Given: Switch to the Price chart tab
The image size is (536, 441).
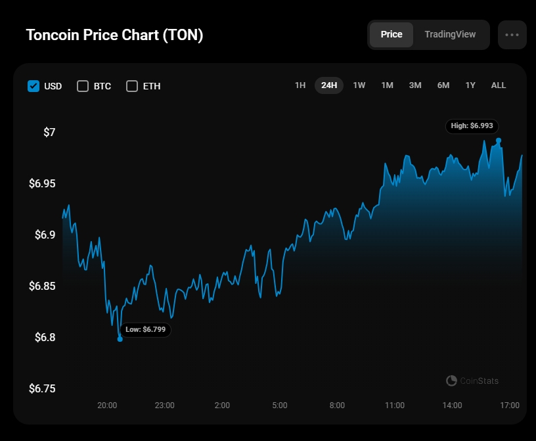Looking at the screenshot, I should tap(391, 35).
